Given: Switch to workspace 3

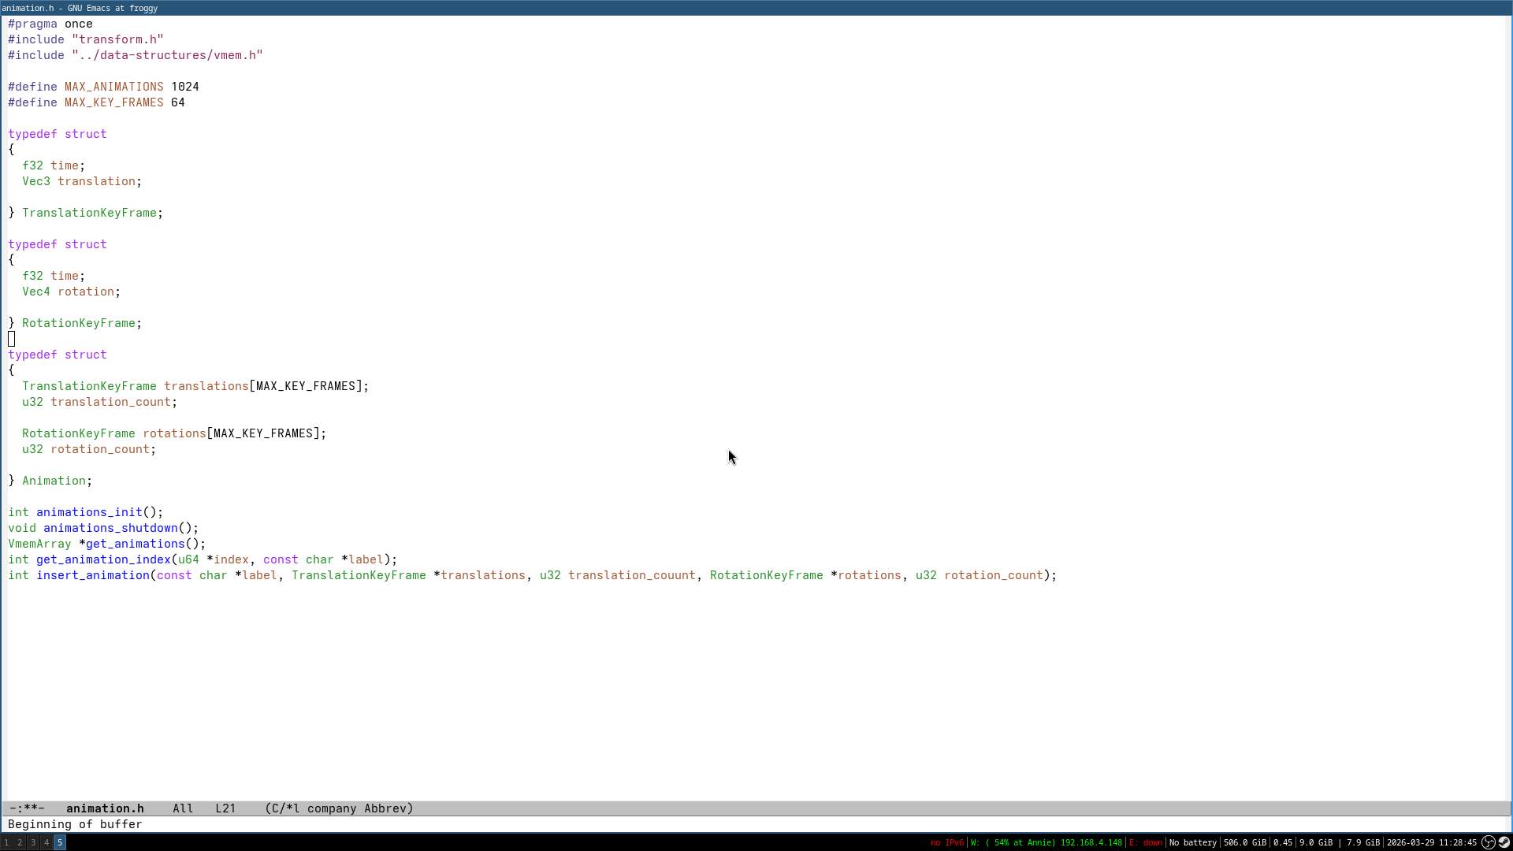Looking at the screenshot, I should (x=33, y=843).
